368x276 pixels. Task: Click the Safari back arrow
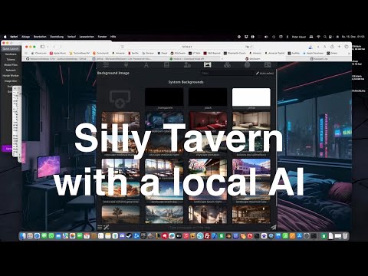coord(54,47)
